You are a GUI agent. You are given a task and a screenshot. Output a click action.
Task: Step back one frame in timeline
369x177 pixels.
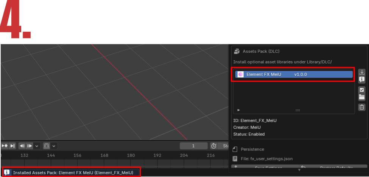click(x=22, y=146)
